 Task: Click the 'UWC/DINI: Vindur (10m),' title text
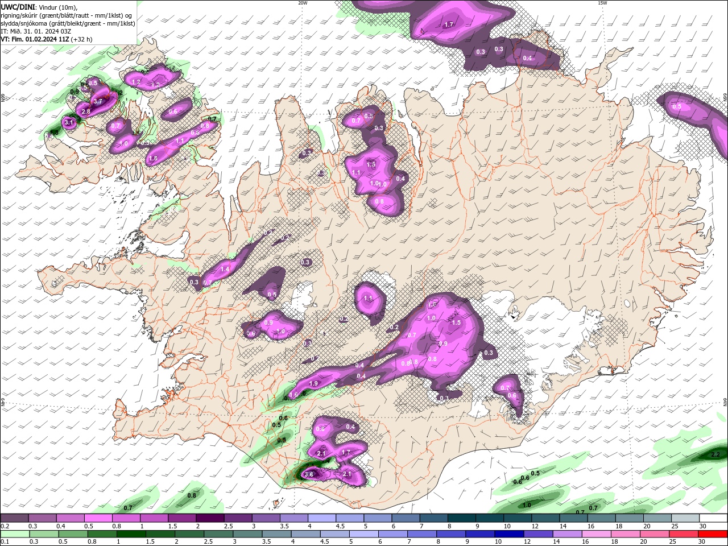coord(39,6)
